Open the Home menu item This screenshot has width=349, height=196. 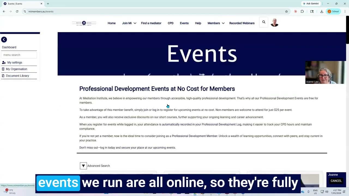click(x=112, y=23)
